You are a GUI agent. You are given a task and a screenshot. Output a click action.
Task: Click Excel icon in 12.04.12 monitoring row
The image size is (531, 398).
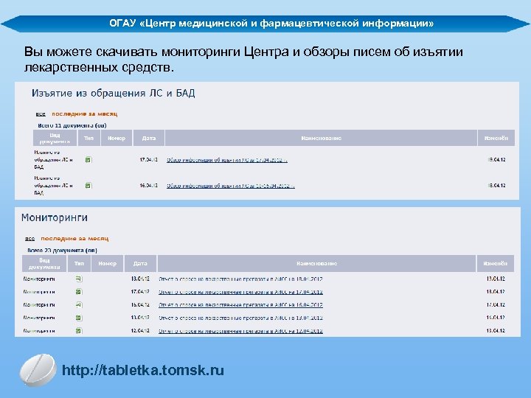[x=79, y=331]
